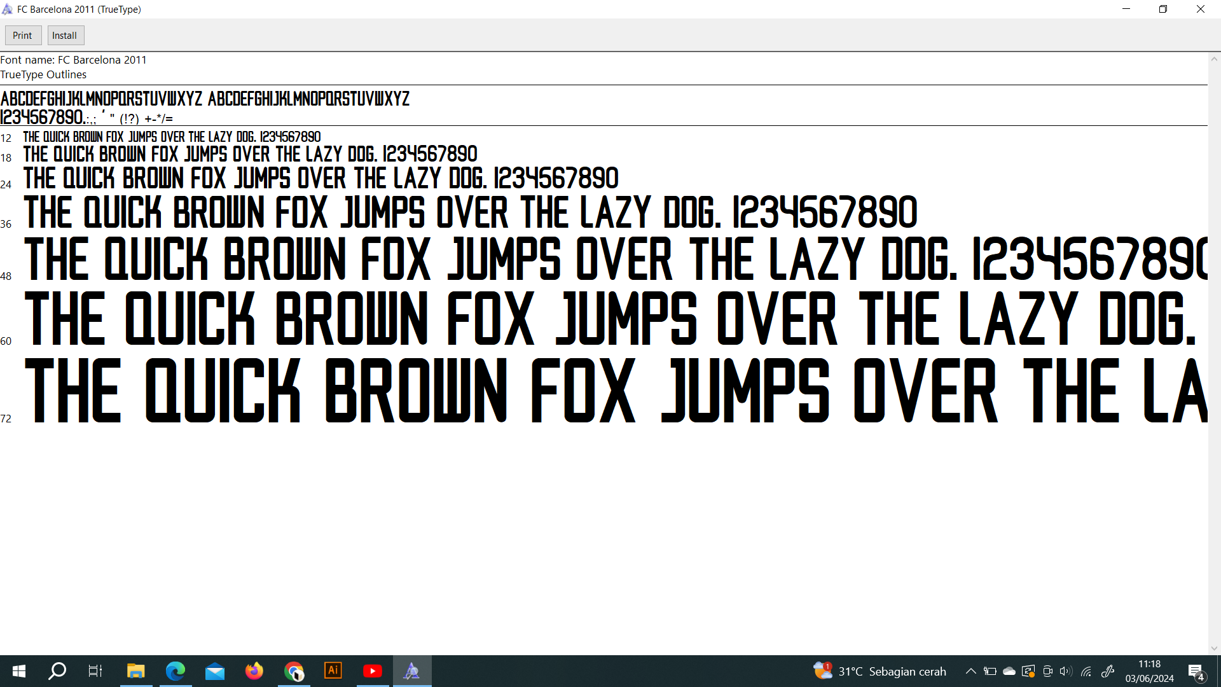Launch Firefox from the taskbar
This screenshot has width=1221, height=687.
(x=254, y=671)
